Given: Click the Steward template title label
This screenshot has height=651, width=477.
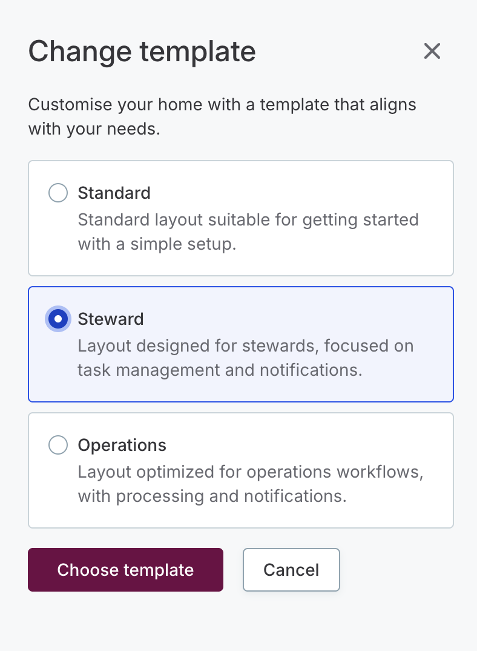Looking at the screenshot, I should point(111,319).
